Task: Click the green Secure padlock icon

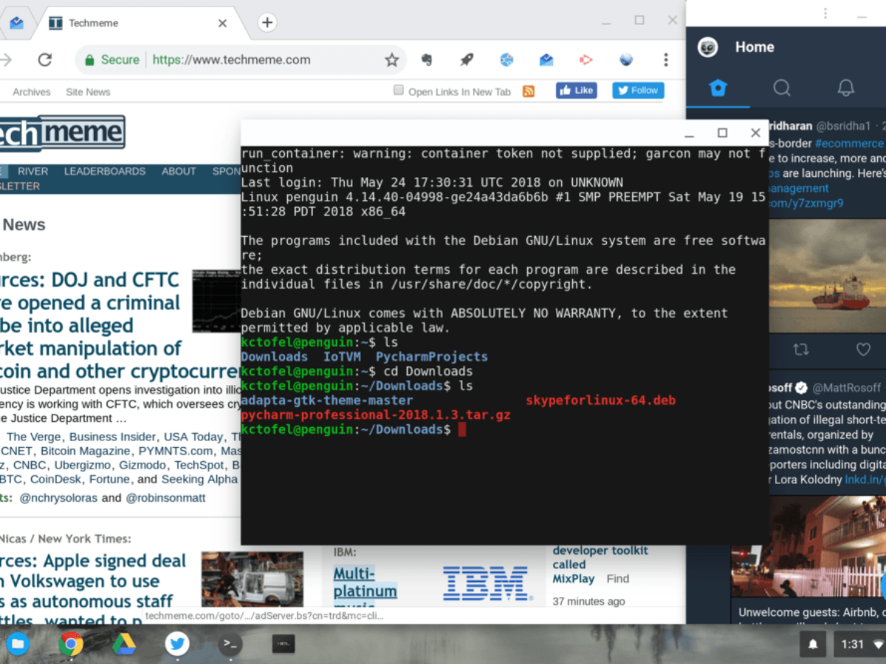Action: coord(89,60)
